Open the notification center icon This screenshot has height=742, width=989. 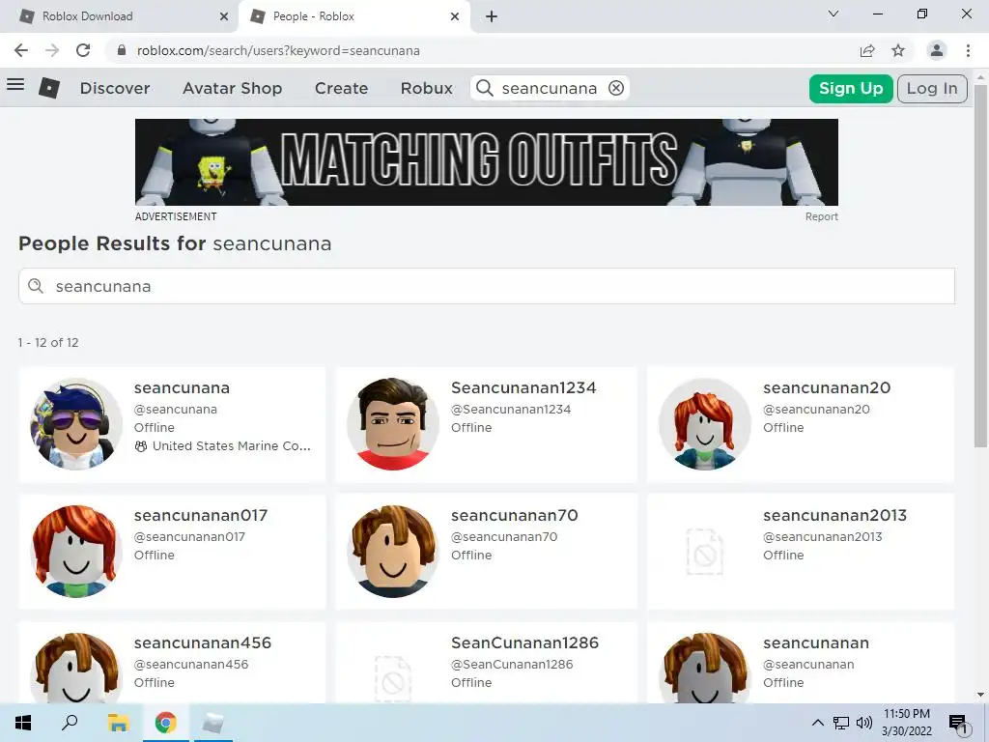click(x=958, y=723)
